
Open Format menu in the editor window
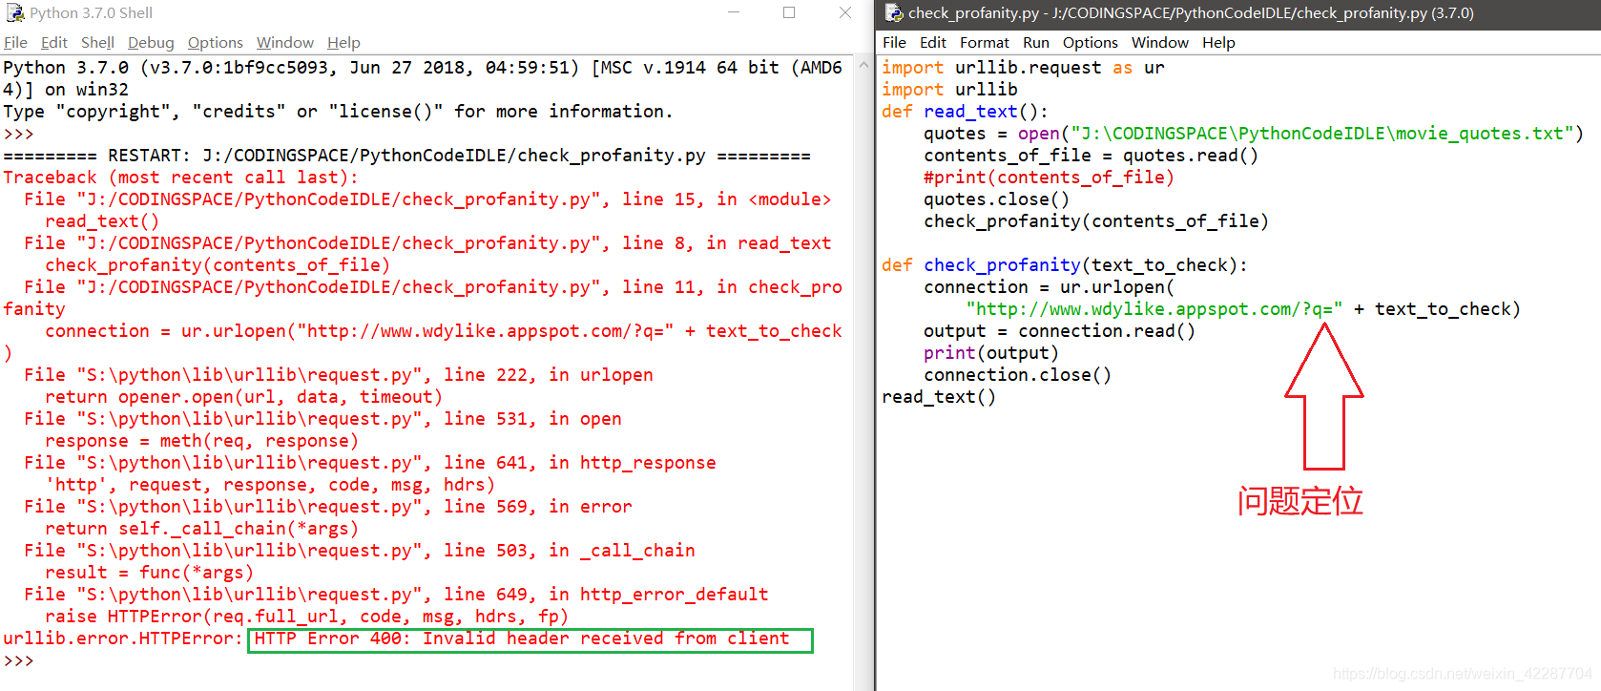point(985,42)
